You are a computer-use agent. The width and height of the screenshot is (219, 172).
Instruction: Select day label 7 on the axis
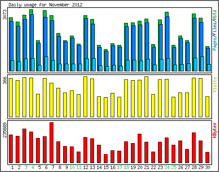click(x=53, y=167)
